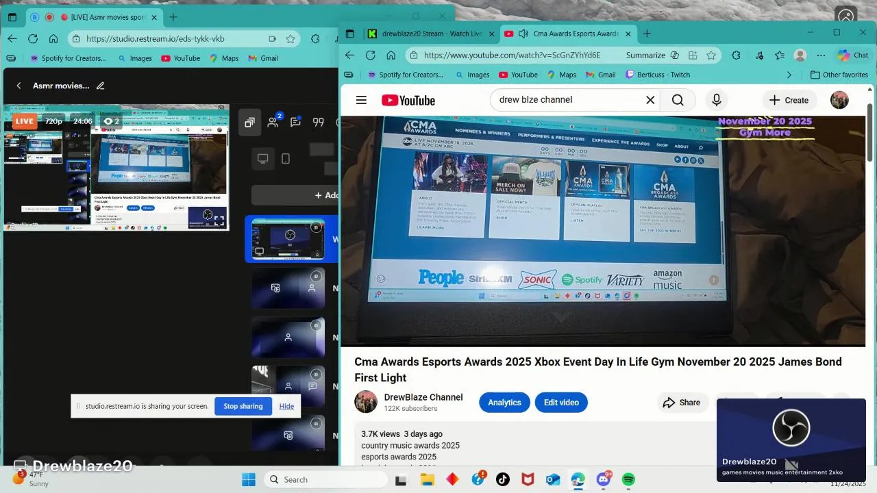
Task: Open extensions puzzle icon in YouTube window
Action: coord(736,55)
